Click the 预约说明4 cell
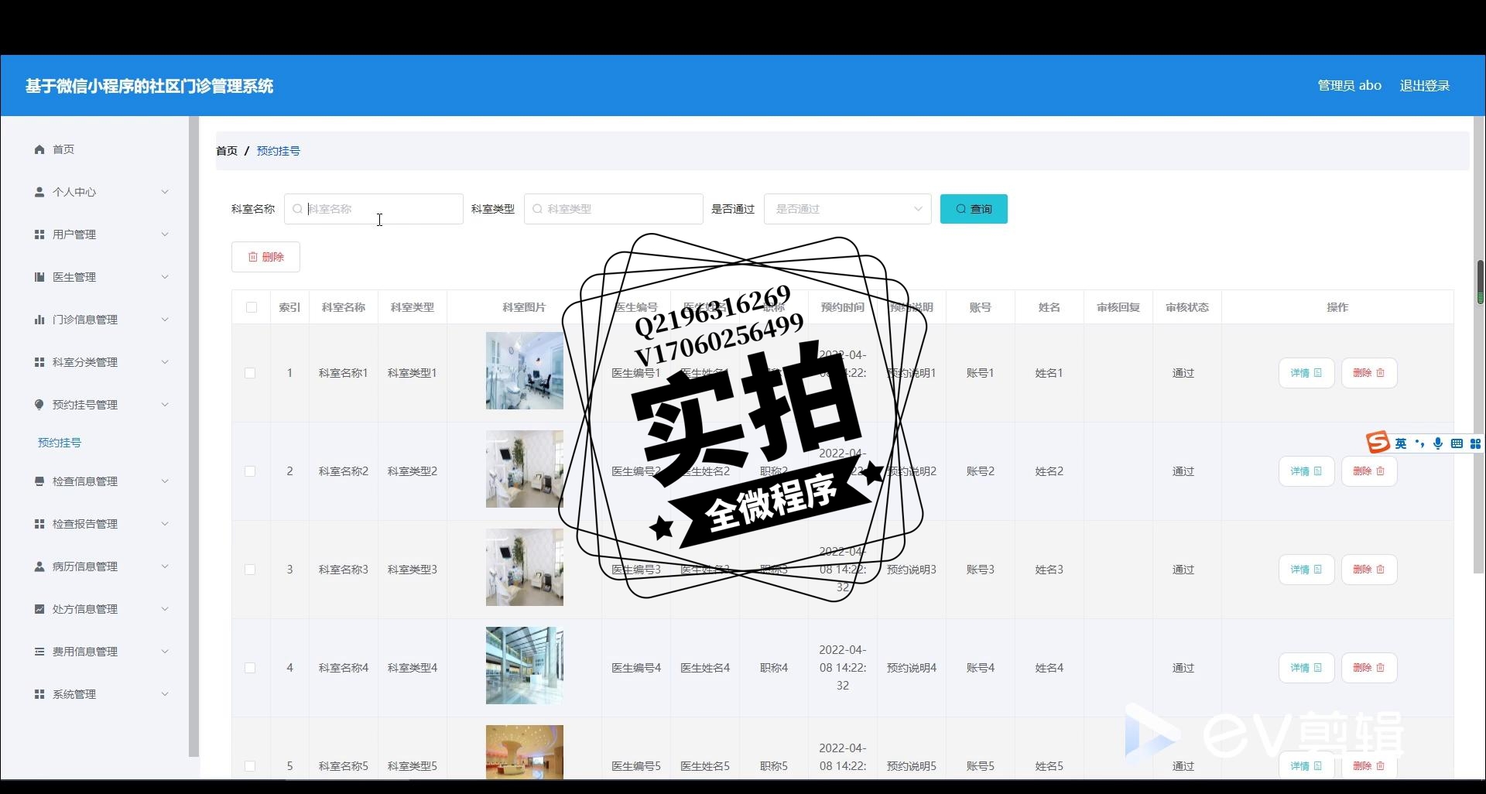The height and width of the screenshot is (794, 1486). (x=912, y=668)
